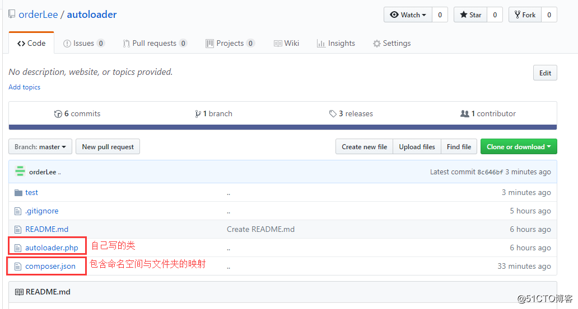
Task: Open the Wiki tab
Action: tap(286, 44)
